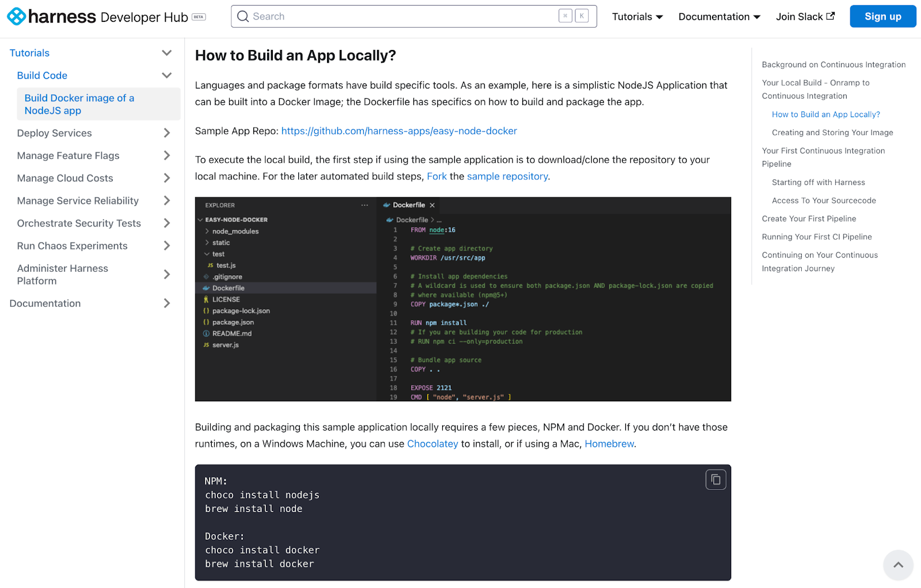Jump to Running Your First CI Pipeline
The image size is (921, 588).
[817, 237]
